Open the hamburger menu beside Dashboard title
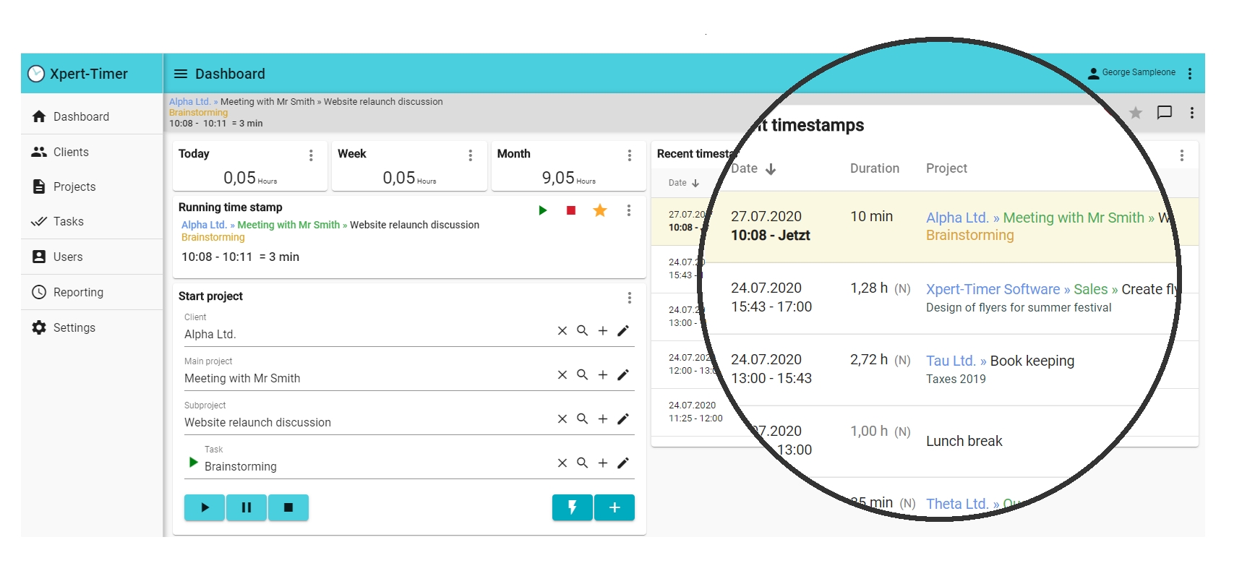 click(181, 74)
